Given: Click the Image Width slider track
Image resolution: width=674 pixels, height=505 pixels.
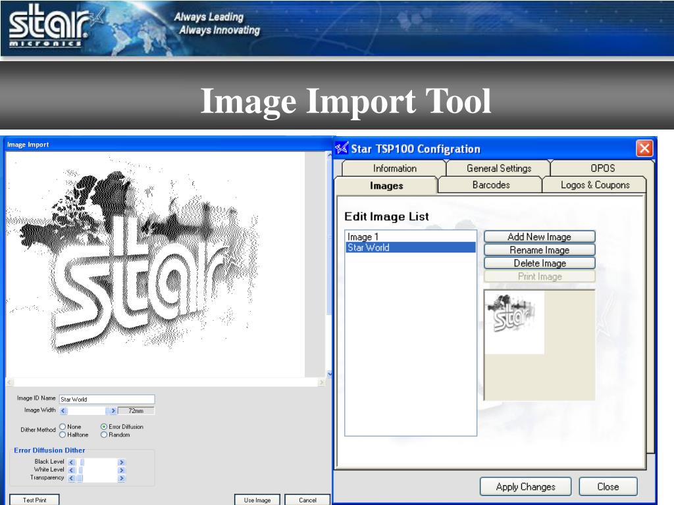Looking at the screenshot, I should [x=87, y=410].
